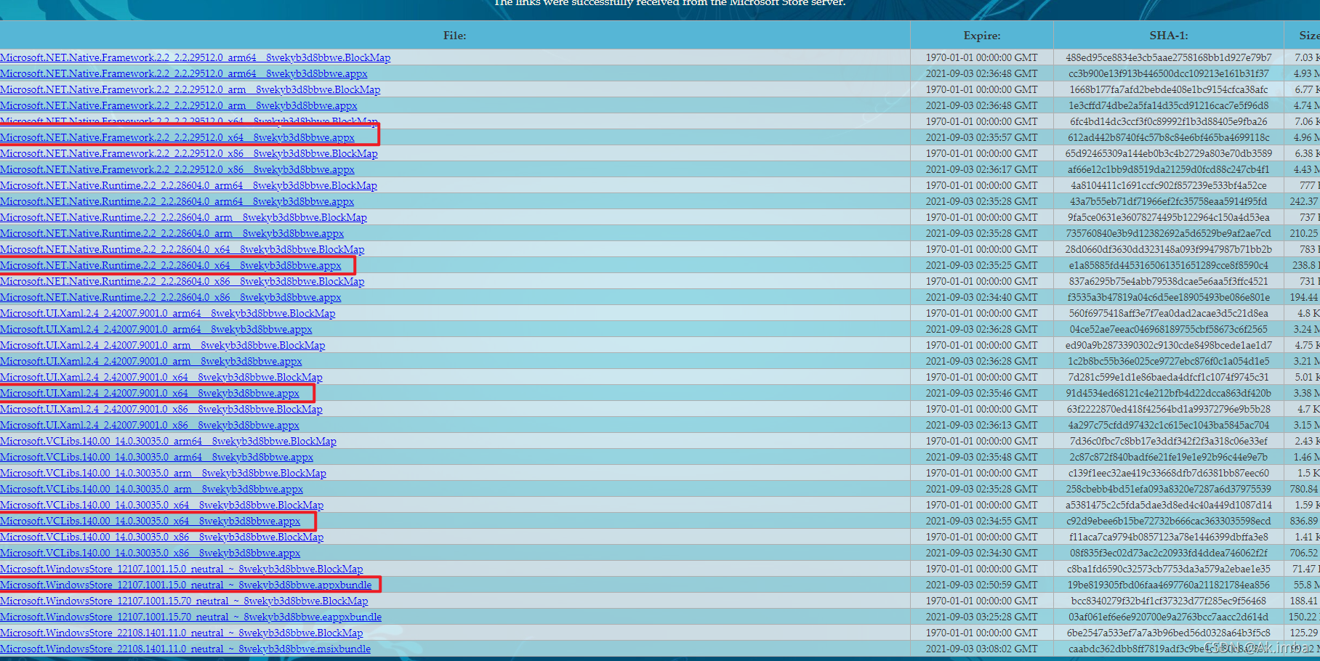
Task: Open NET.Native.Framework 2.2.29512.0 arm64 BlockMap link
Action: 196,57
